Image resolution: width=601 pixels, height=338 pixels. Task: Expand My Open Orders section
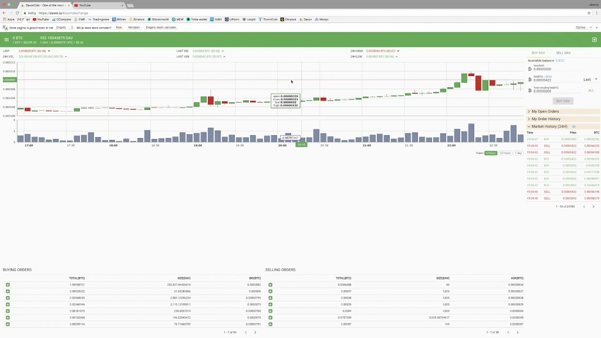[x=563, y=111]
